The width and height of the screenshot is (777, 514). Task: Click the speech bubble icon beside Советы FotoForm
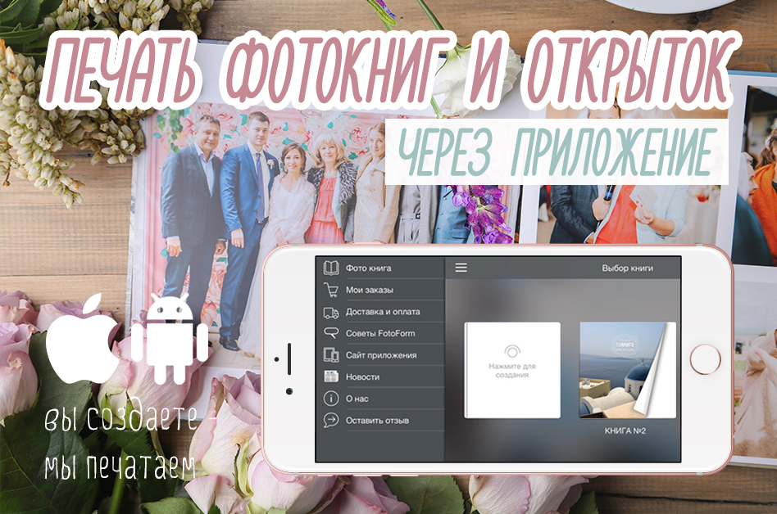coord(331,333)
